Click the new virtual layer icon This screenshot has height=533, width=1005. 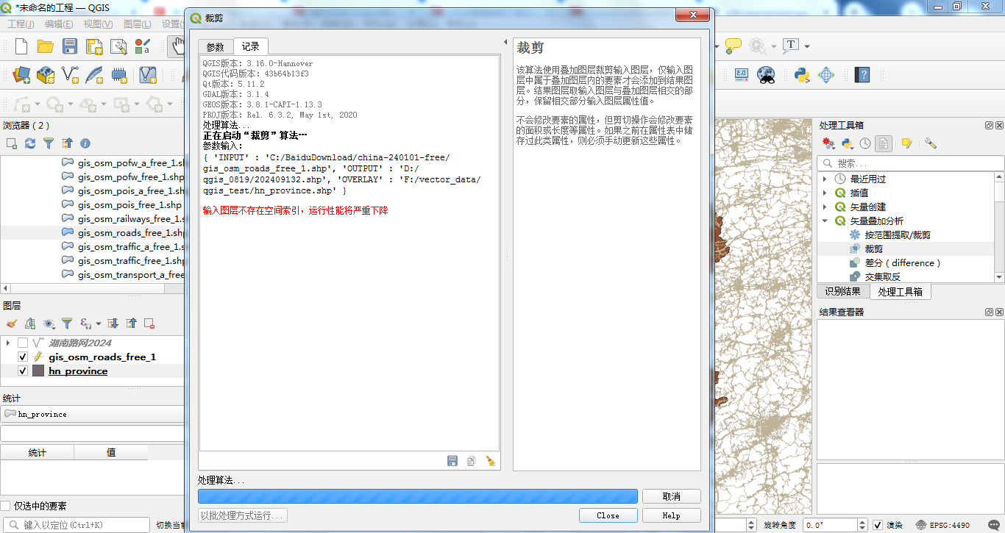148,74
